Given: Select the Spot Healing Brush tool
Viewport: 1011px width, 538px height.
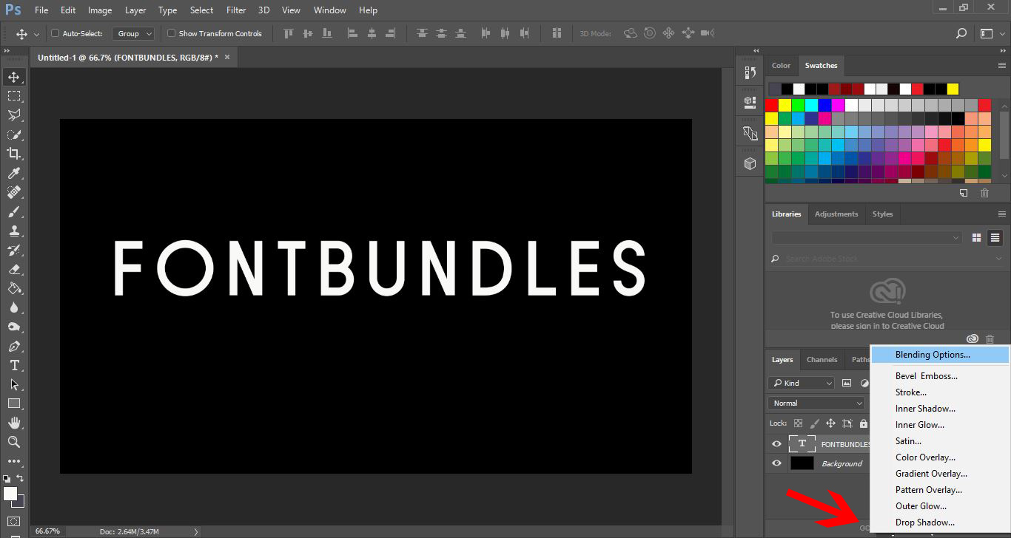Looking at the screenshot, I should (14, 192).
